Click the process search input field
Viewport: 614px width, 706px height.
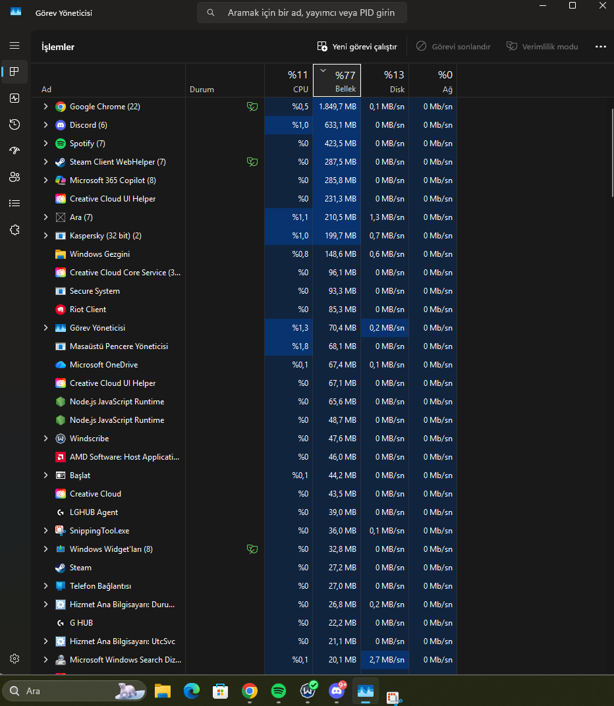(x=302, y=13)
